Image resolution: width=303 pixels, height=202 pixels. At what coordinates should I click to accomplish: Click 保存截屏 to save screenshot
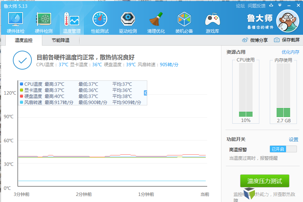pyautogui.click(x=287, y=40)
